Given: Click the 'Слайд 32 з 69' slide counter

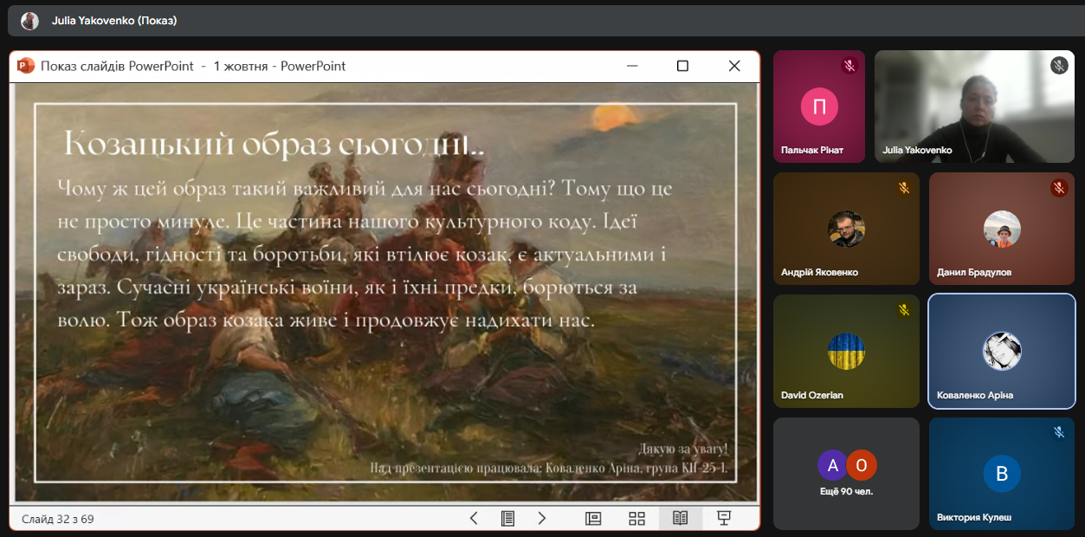Looking at the screenshot, I should (x=58, y=519).
